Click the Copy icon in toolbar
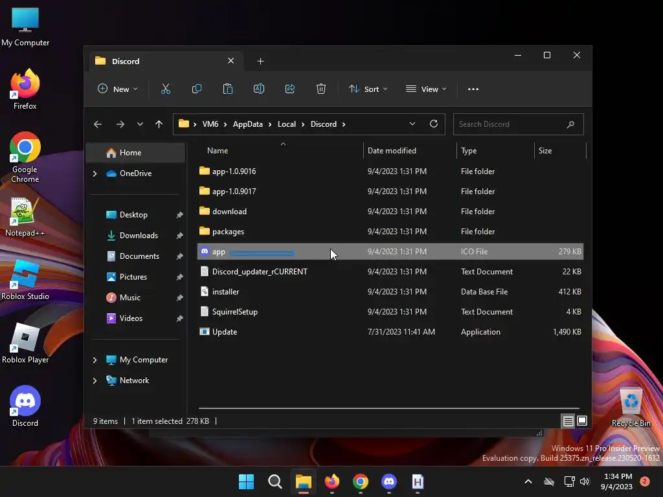Screen dimensions: 663x497 click(197, 89)
